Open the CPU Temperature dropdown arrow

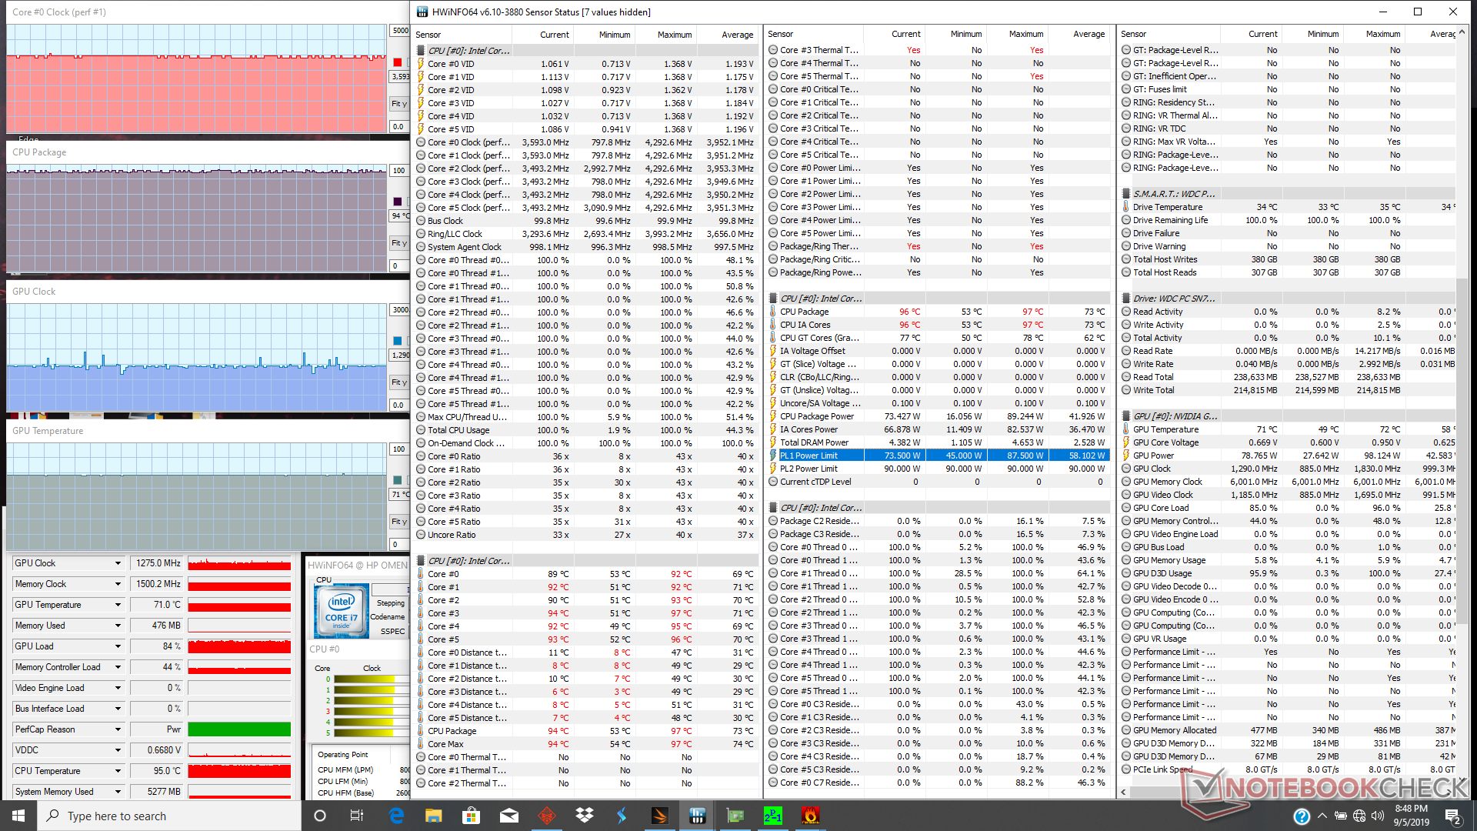[118, 771]
